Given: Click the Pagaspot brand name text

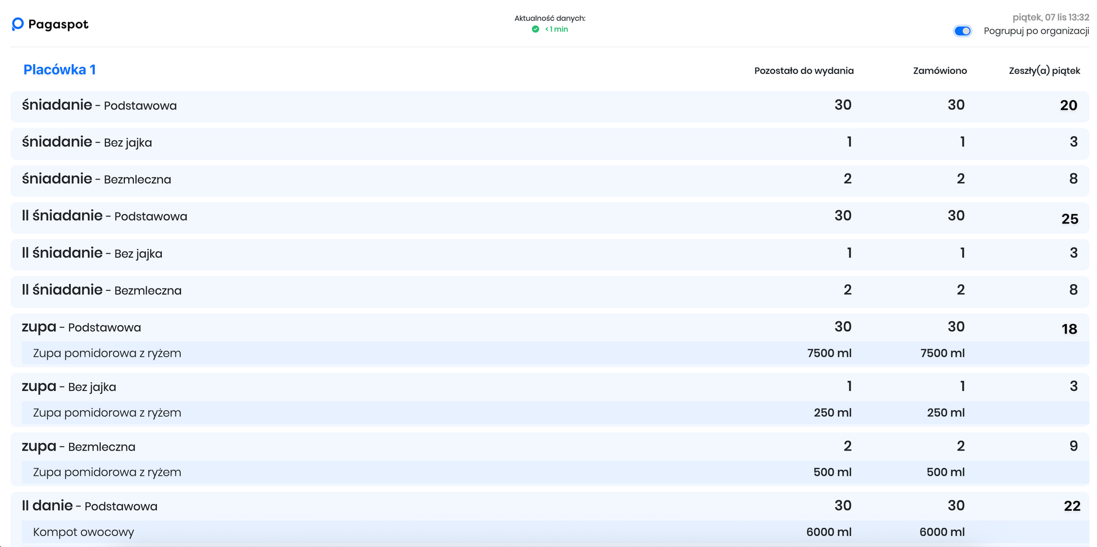Looking at the screenshot, I should coord(58,25).
